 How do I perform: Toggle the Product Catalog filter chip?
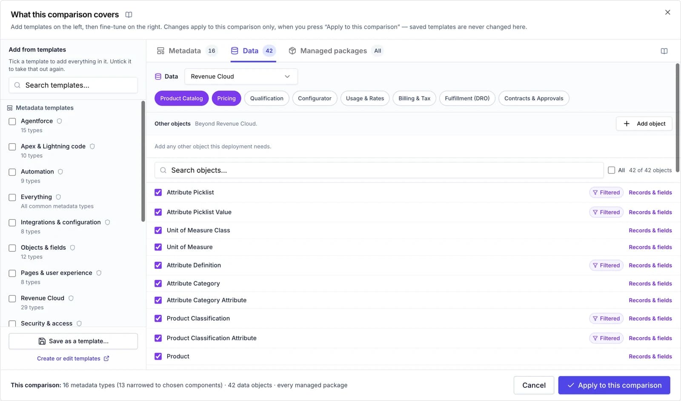182,98
